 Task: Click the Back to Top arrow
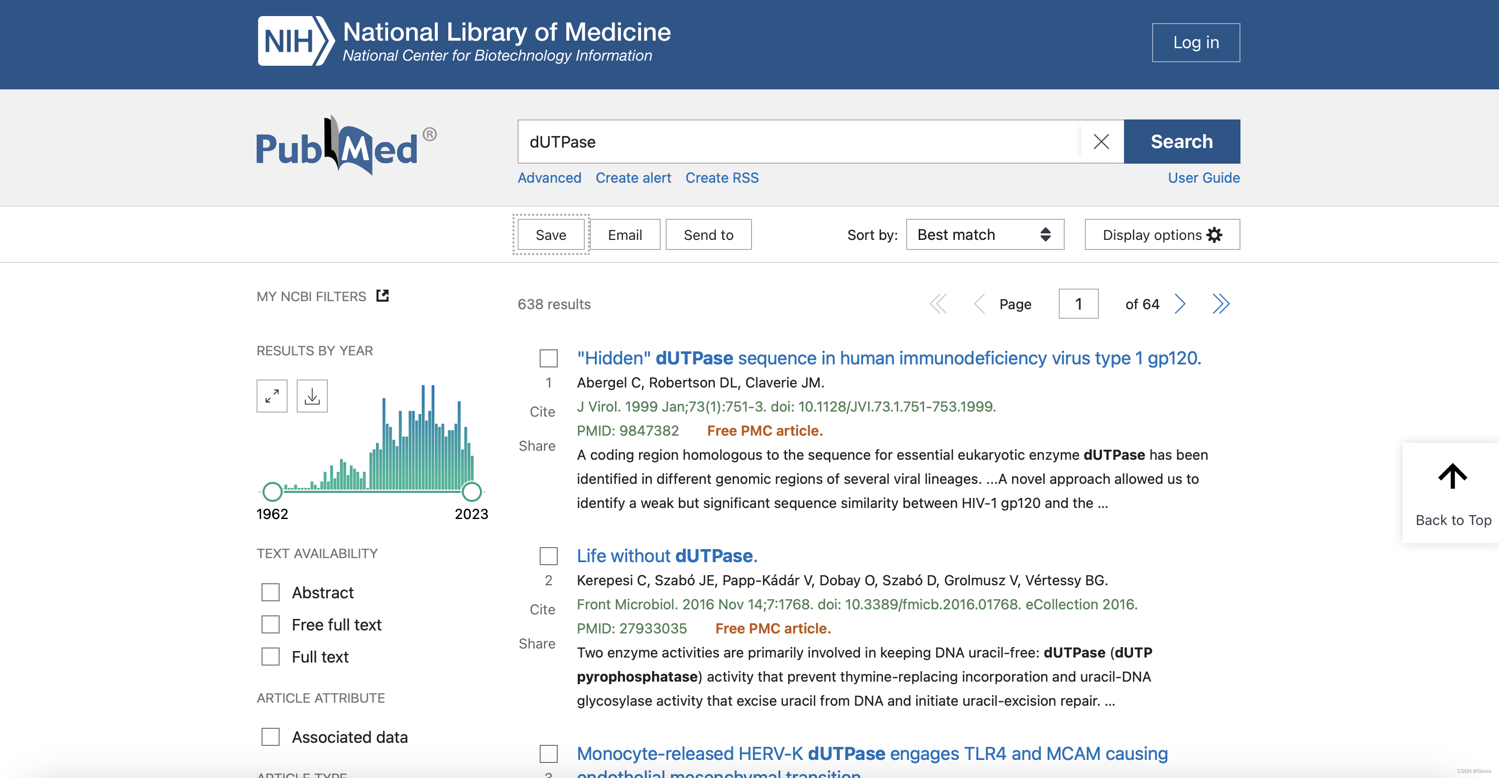(1452, 477)
